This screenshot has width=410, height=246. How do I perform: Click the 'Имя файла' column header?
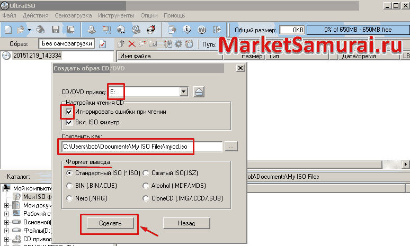(x=169, y=56)
